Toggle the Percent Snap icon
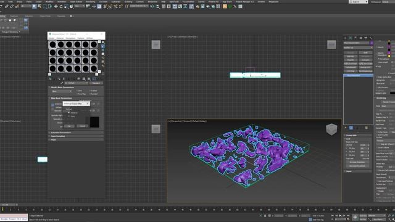Screen dimensions: 395x222 pos(115,6)
